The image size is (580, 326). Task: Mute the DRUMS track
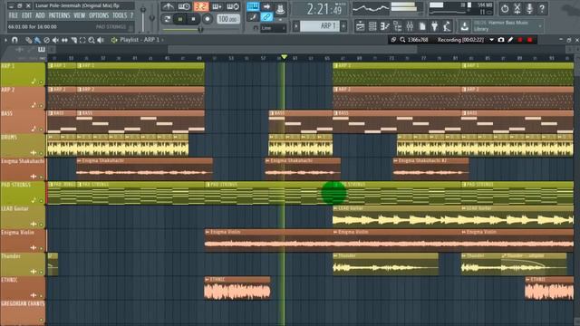pos(41,153)
